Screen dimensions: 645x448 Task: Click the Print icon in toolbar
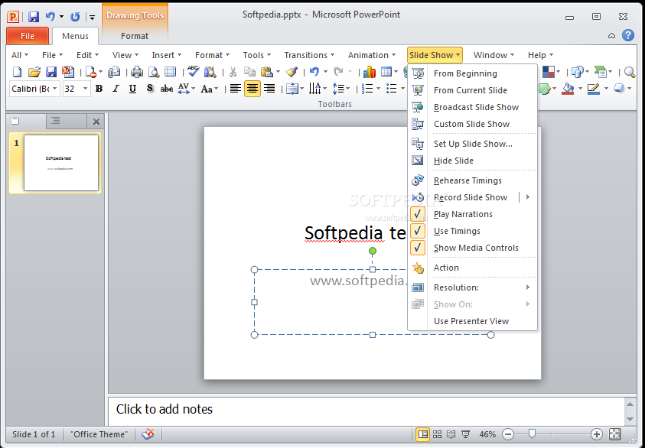click(x=136, y=73)
